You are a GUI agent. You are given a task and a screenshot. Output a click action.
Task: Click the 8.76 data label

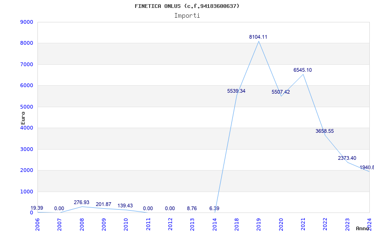[192, 208]
